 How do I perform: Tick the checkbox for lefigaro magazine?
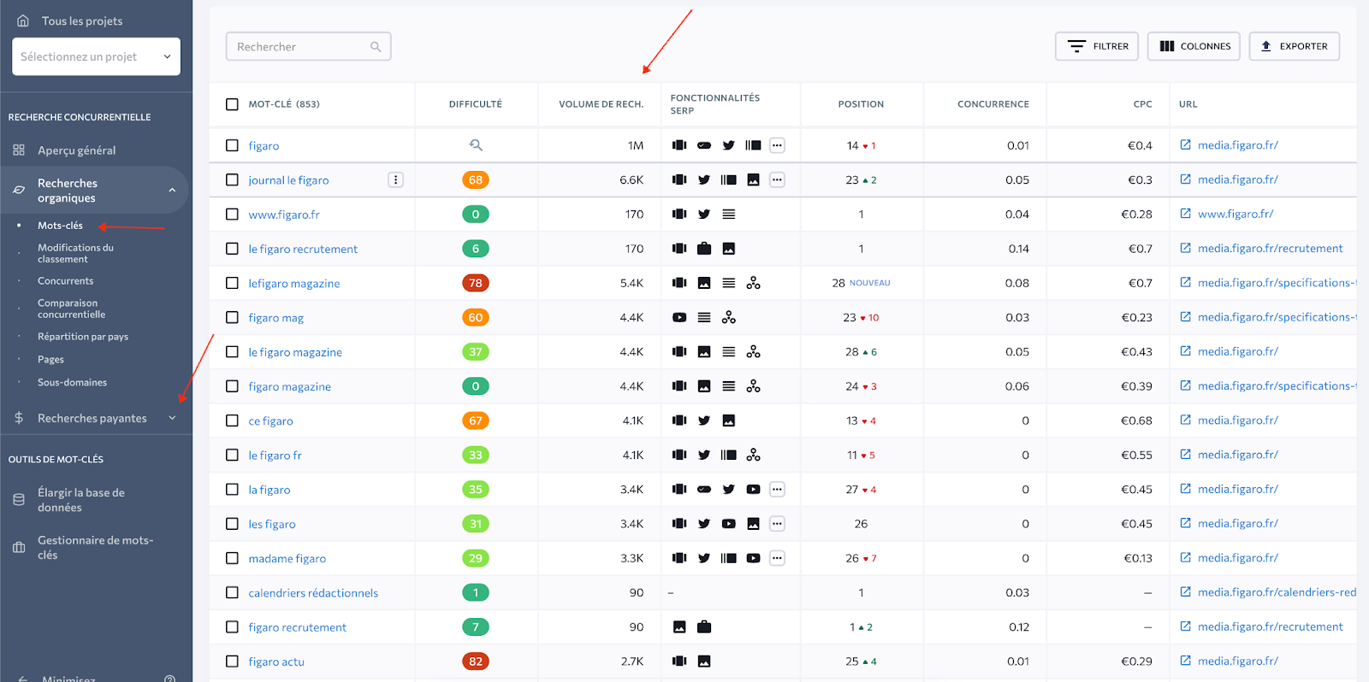232,283
